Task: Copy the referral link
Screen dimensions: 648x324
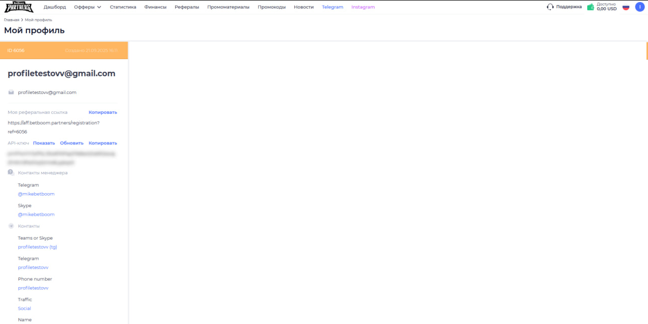Action: (x=103, y=112)
